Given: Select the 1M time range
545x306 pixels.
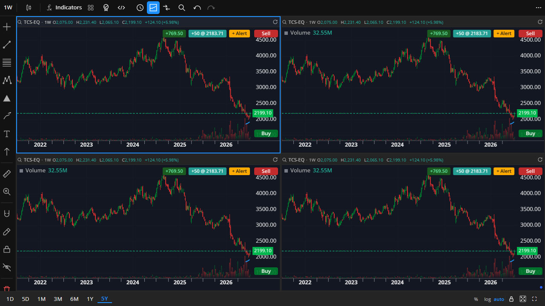Looking at the screenshot, I should click(x=41, y=299).
